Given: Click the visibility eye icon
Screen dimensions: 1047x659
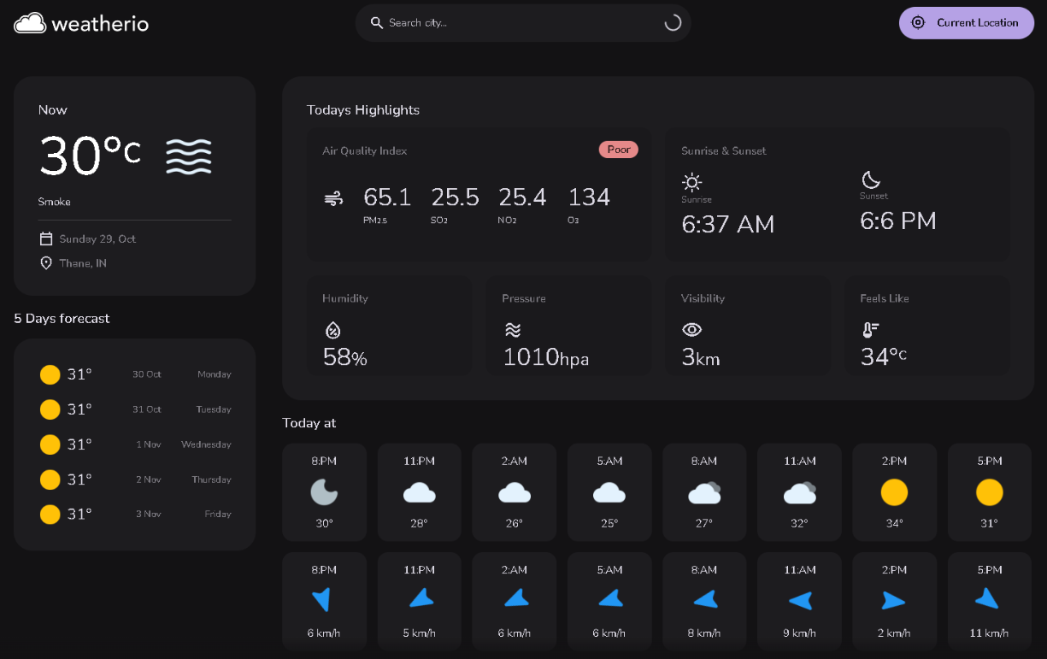Looking at the screenshot, I should (x=691, y=330).
